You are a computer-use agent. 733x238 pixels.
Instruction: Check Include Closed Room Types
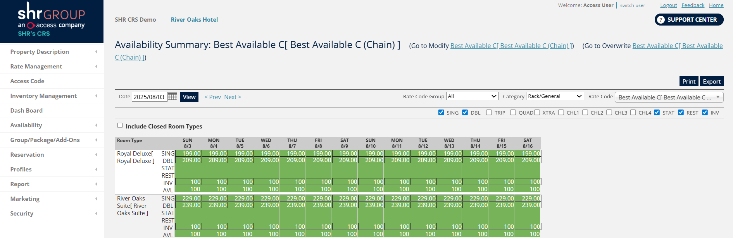point(120,125)
